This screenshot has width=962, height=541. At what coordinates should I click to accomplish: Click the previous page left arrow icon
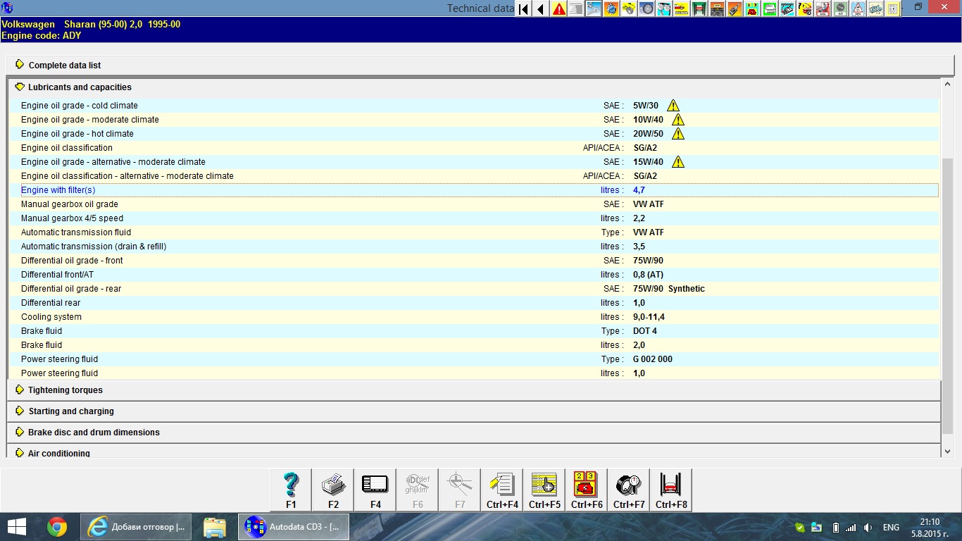(541, 9)
